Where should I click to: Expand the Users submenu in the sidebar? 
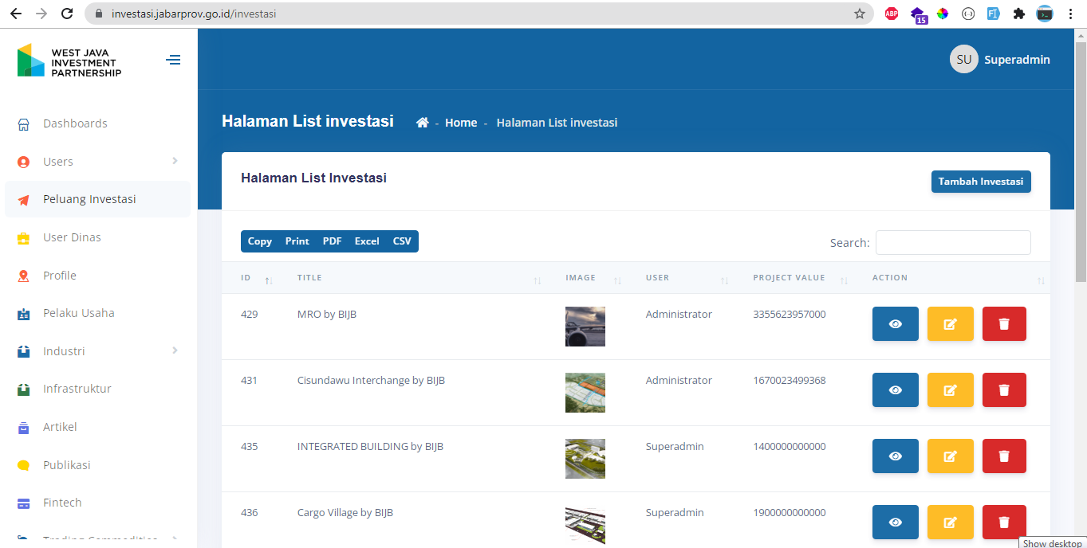pos(175,162)
